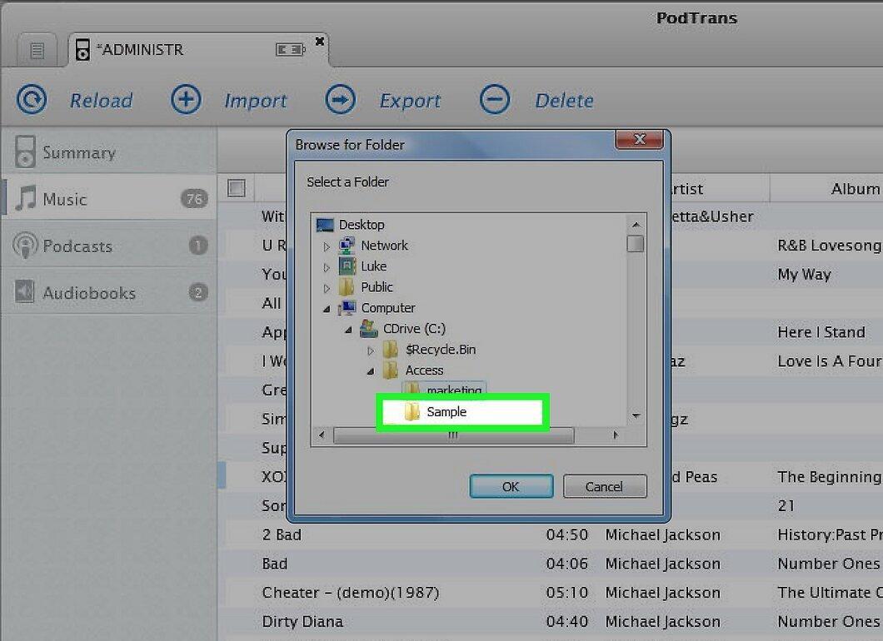Screen dimensions: 883x641
Task: Click album cell 'R&B Lovesong'
Action: pos(830,246)
